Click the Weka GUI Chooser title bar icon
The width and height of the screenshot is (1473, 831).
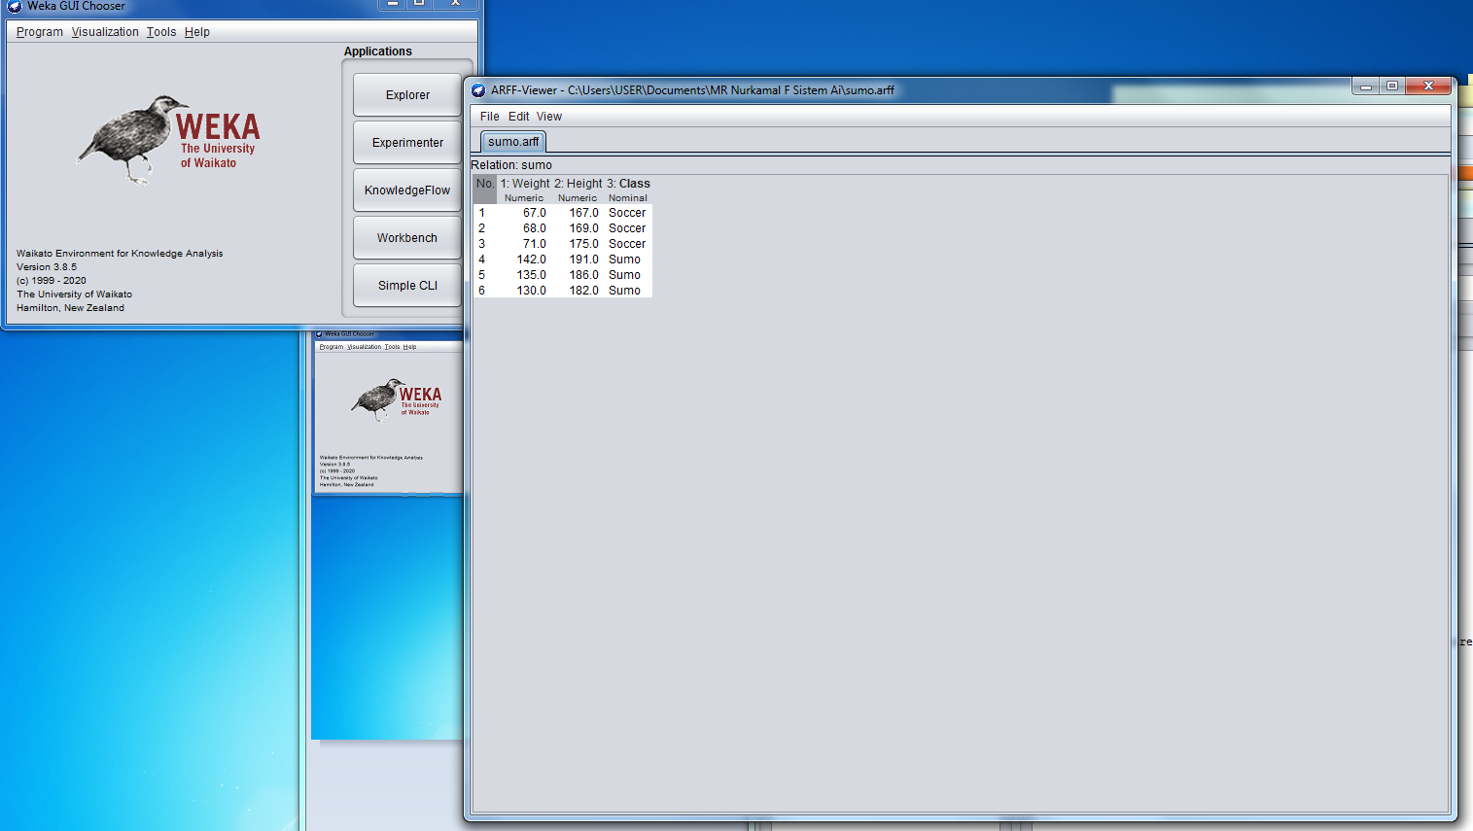point(15,6)
